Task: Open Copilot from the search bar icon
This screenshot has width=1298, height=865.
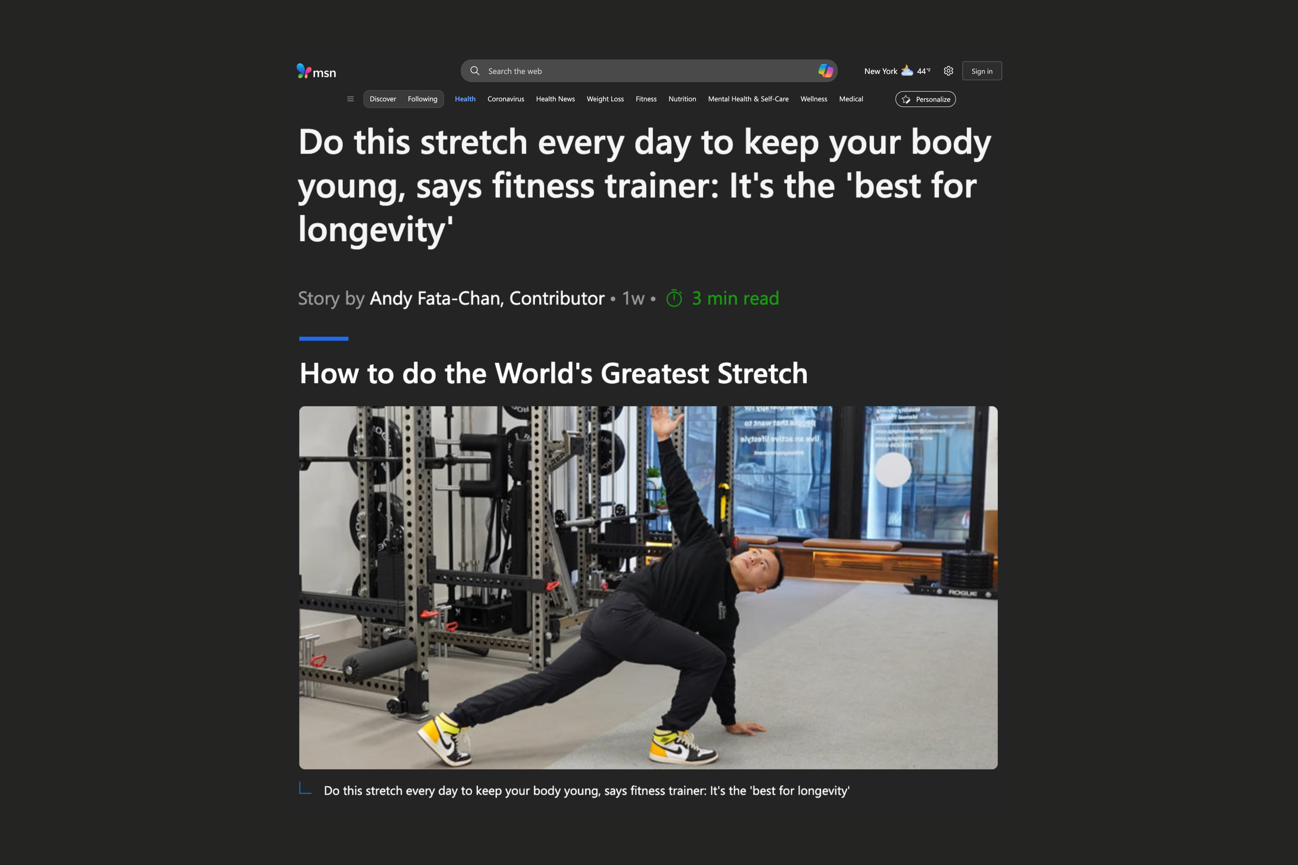Action: [x=825, y=71]
